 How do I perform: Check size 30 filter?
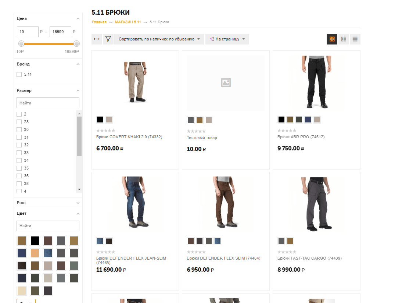19,129
